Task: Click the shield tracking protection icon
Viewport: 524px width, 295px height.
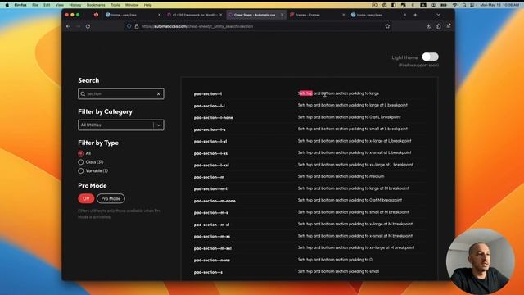Action: (x=129, y=26)
